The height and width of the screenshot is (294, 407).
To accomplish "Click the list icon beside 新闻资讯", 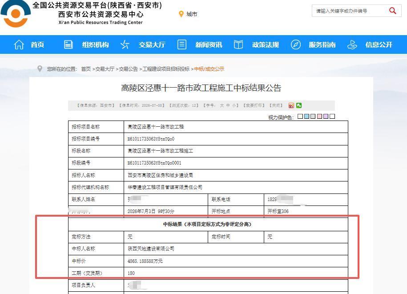I will [181, 44].
